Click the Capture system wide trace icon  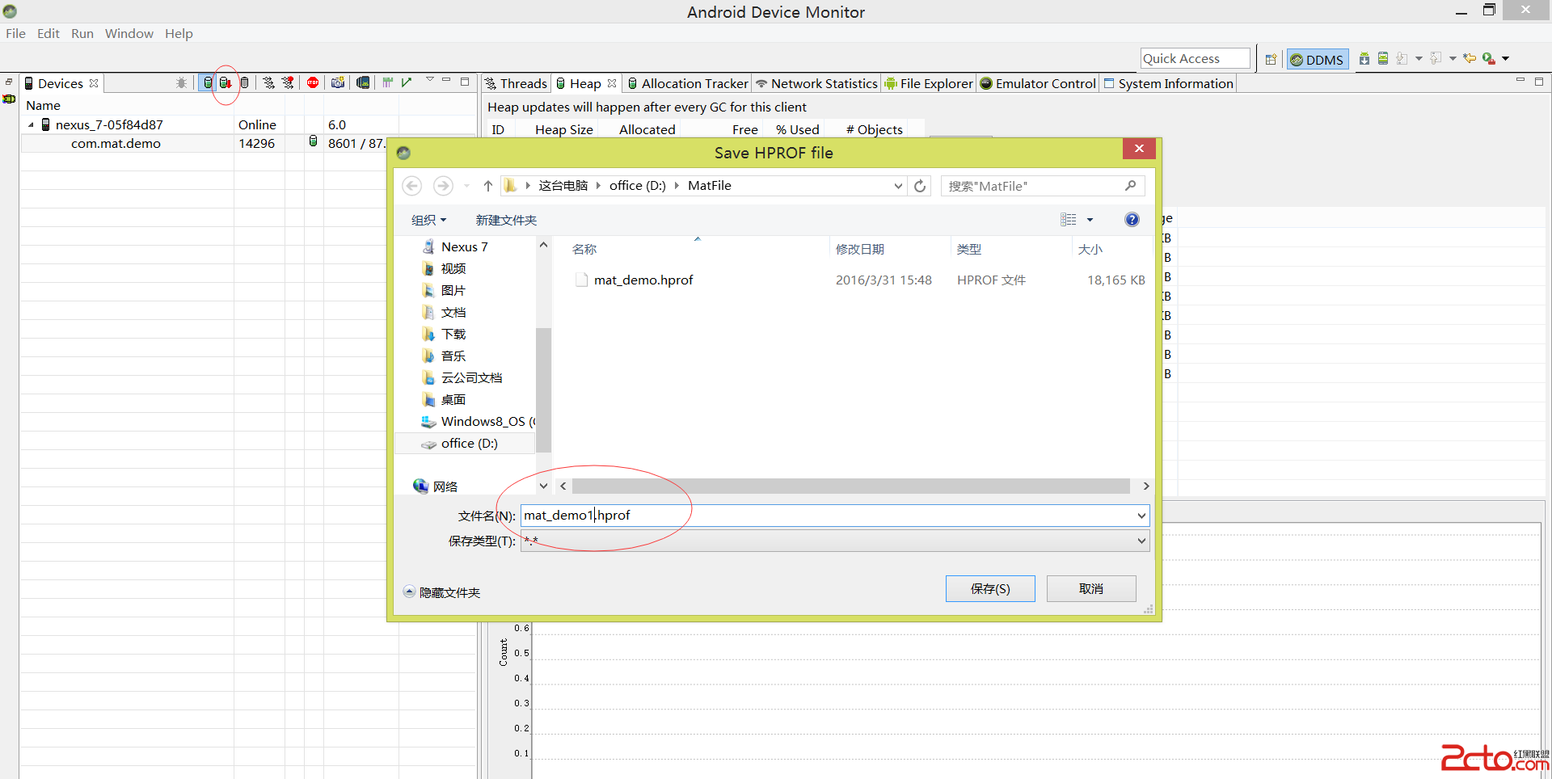[x=388, y=82]
